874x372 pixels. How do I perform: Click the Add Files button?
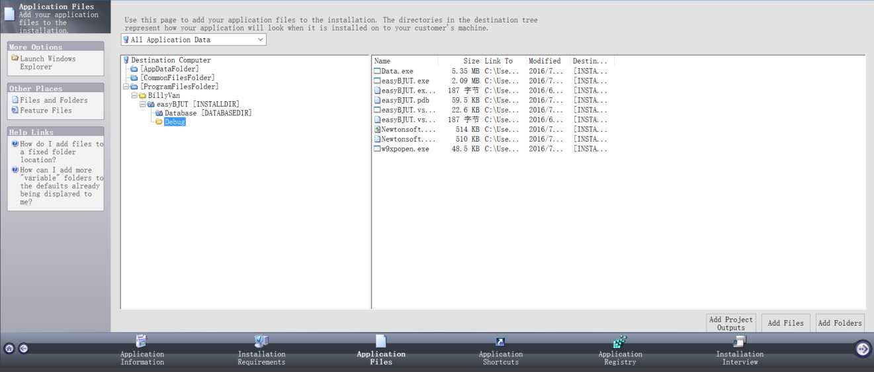[x=786, y=323]
